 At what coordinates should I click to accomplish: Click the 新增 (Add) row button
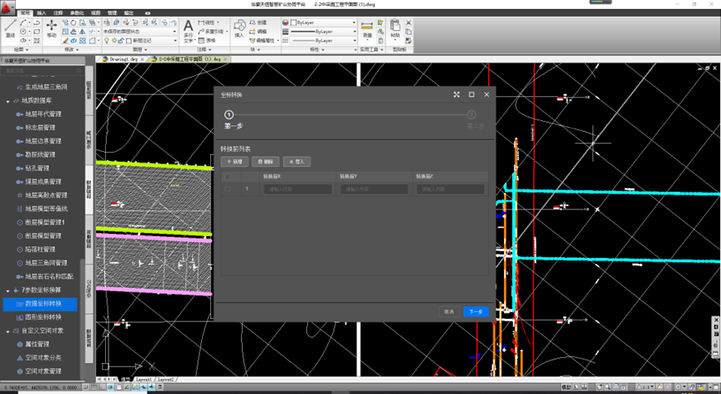click(234, 161)
